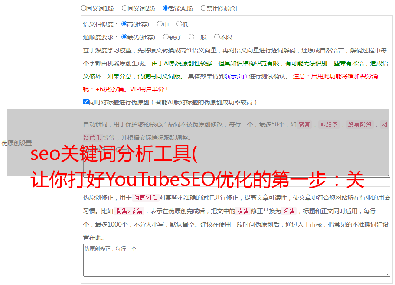This screenshot has height=285, width=395.
Task: Click the 伪原创后 highlighted tag
Action: click(x=146, y=198)
